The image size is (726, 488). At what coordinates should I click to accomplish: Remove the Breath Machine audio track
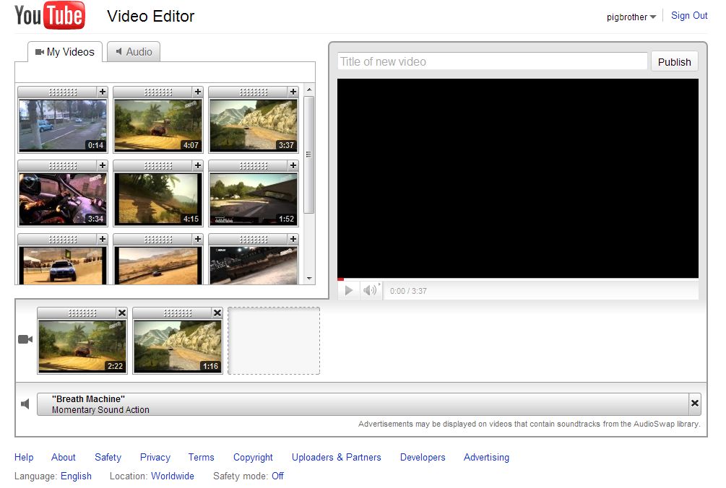point(695,404)
